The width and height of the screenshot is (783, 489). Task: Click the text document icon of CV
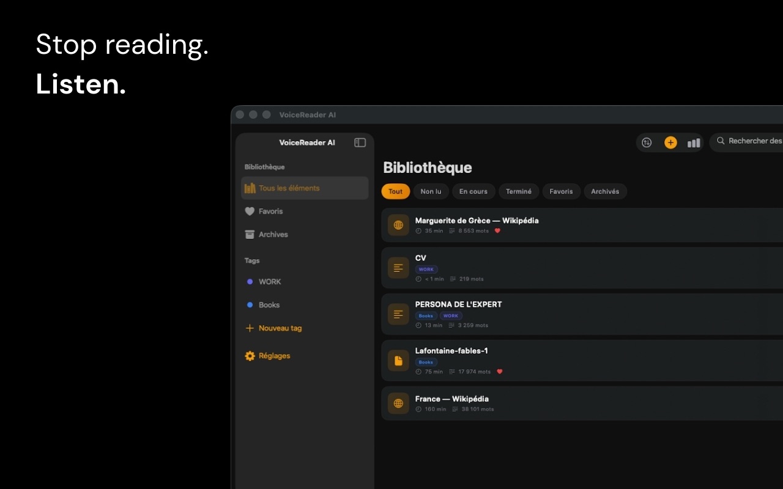[398, 268]
